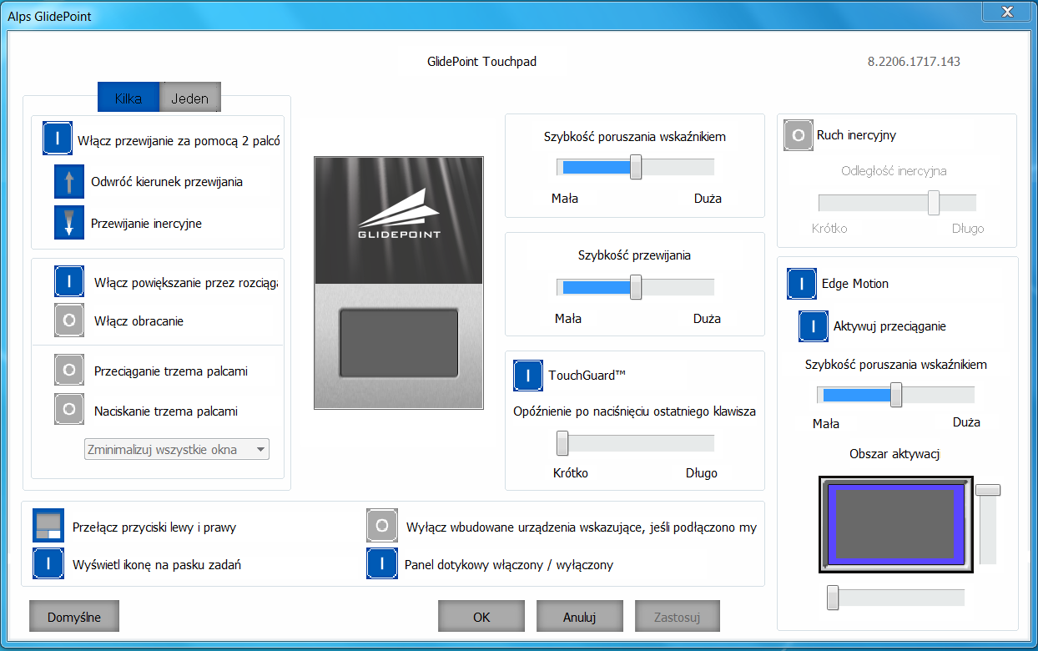The height and width of the screenshot is (651, 1038).
Task: Enable Wyłącz wbudowane urządzenia wskazujące switch
Action: click(x=382, y=525)
